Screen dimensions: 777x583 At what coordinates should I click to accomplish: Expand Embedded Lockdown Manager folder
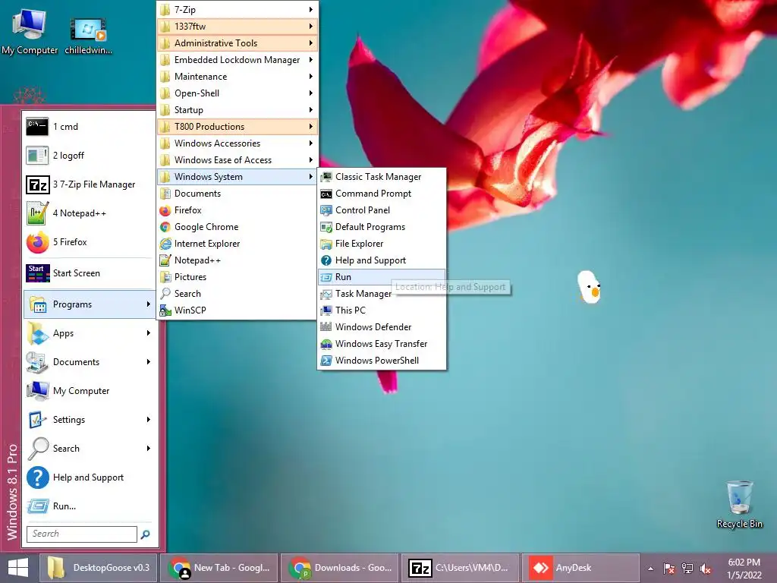click(x=238, y=60)
